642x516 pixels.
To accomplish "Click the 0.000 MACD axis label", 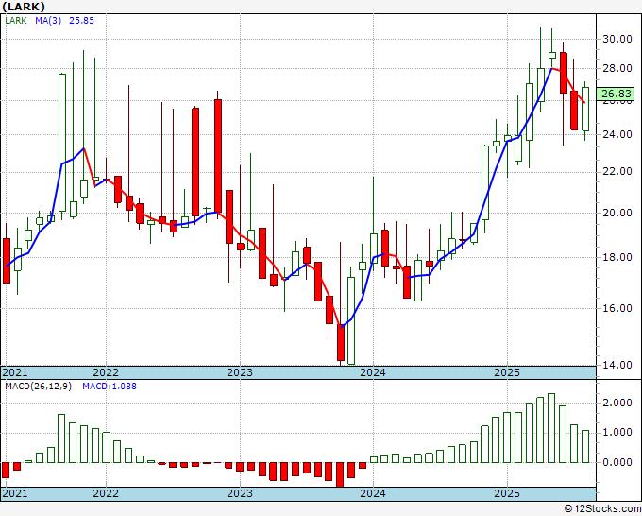I will (x=617, y=462).
